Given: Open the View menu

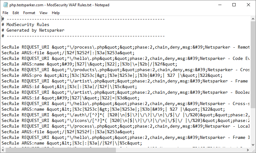Looking at the screenshot, I should (x=44, y=13).
